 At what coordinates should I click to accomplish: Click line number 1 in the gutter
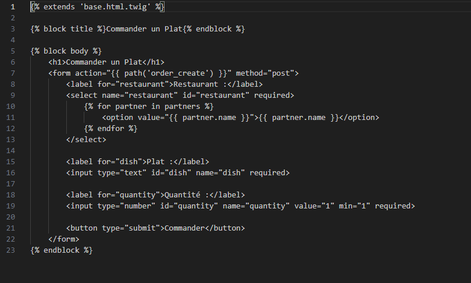pyautogui.click(x=13, y=6)
